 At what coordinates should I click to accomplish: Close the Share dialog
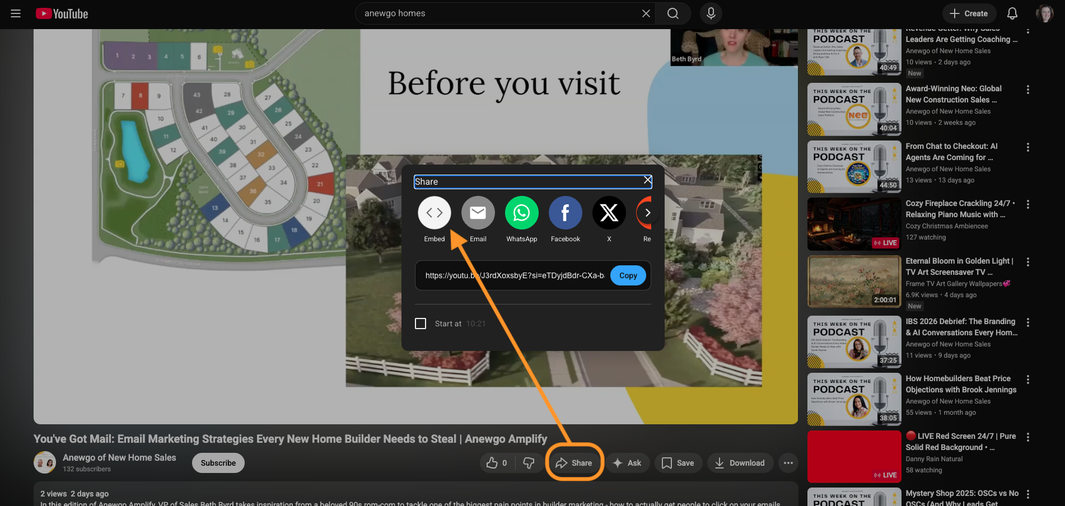coord(647,180)
